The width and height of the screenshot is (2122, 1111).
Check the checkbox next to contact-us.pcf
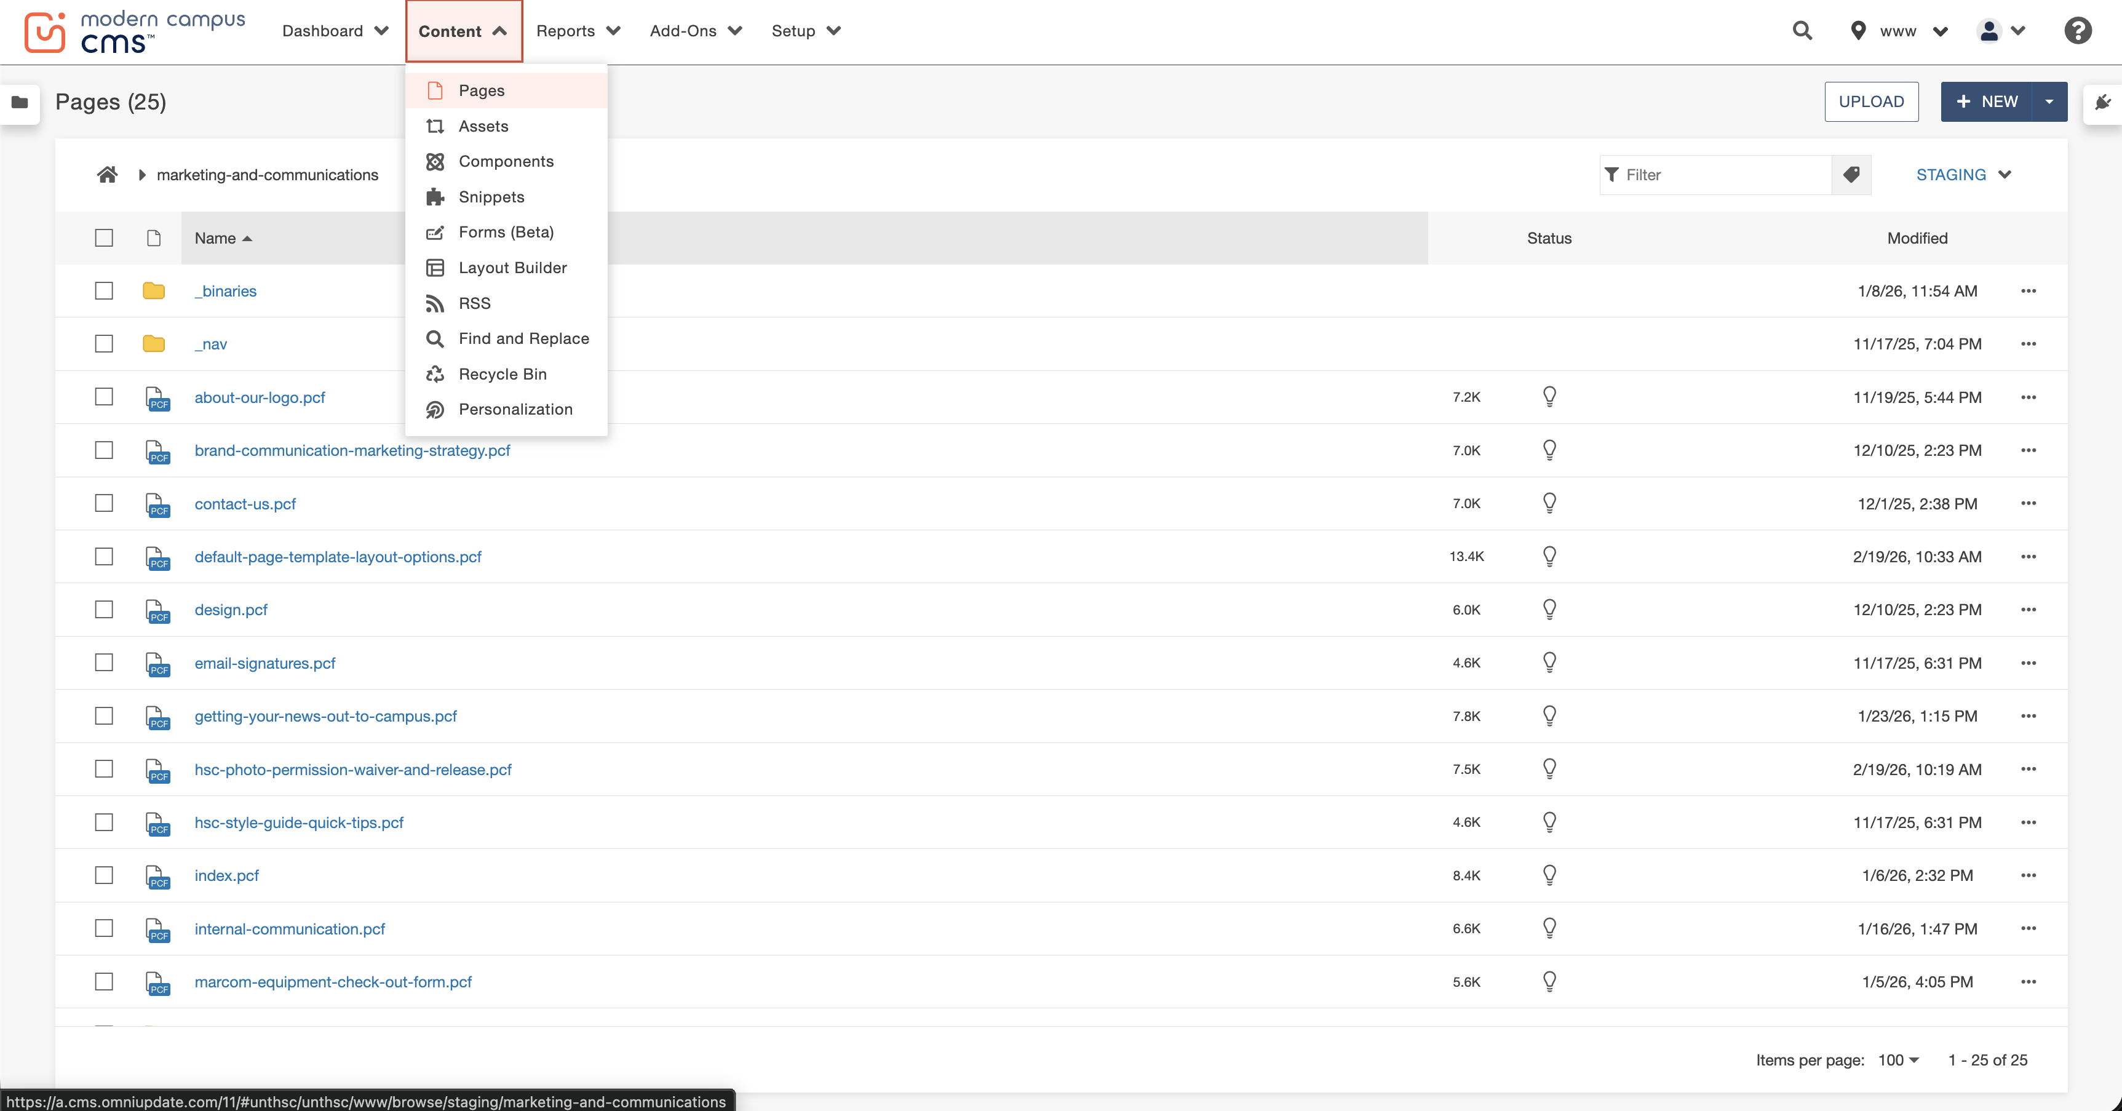[103, 504]
